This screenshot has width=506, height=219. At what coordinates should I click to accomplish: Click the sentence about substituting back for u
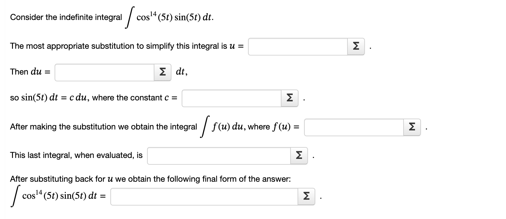(150, 178)
